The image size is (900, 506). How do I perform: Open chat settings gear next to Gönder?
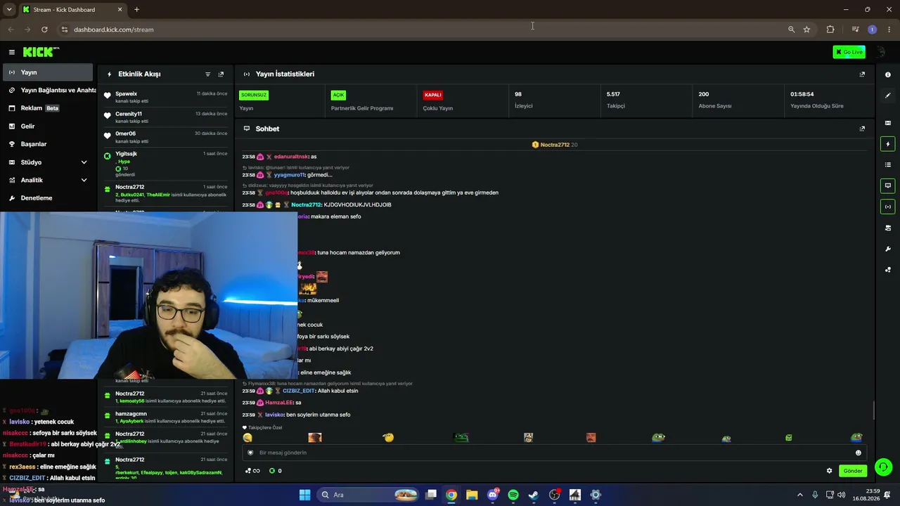click(829, 471)
